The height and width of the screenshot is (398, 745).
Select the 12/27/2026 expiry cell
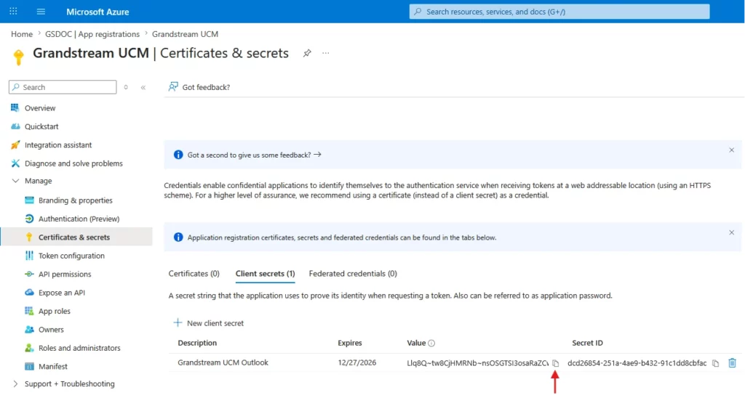coord(356,363)
